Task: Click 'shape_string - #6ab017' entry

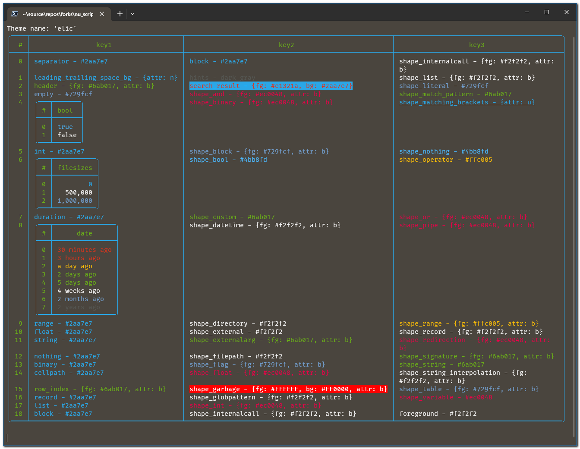Action: tap(442, 364)
